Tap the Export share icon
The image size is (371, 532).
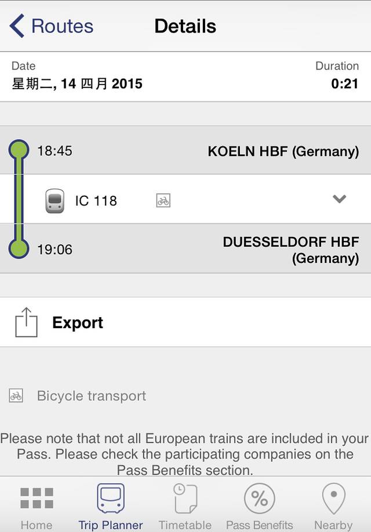[26, 322]
